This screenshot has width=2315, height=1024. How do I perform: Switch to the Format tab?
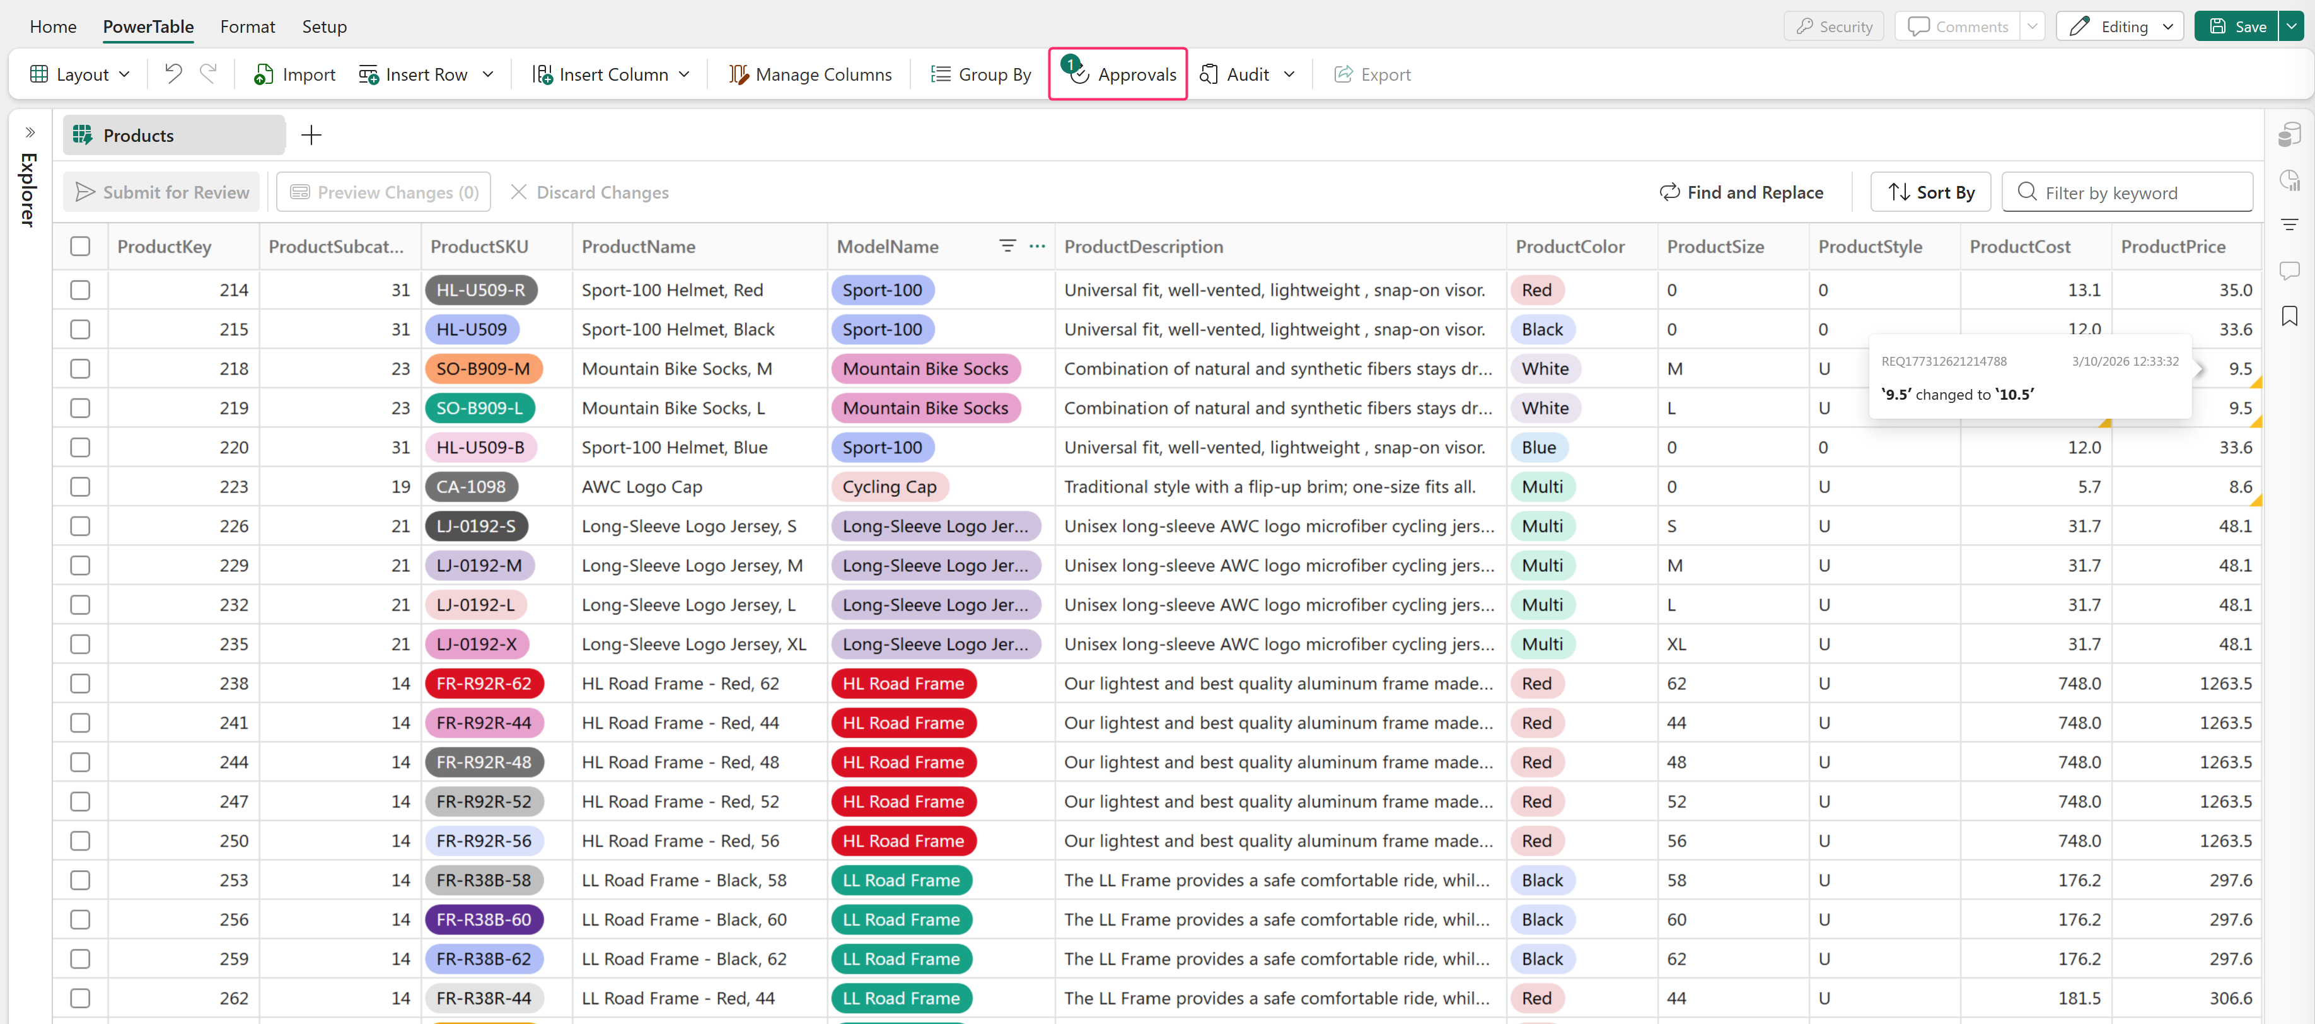coord(247,26)
